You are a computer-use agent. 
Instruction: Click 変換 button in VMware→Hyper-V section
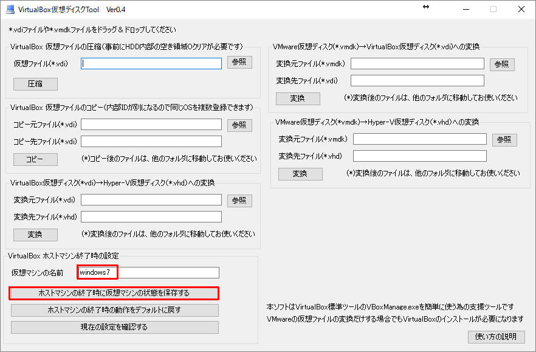click(x=300, y=174)
